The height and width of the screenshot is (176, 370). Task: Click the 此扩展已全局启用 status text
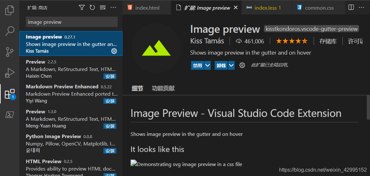pyautogui.click(x=269, y=65)
